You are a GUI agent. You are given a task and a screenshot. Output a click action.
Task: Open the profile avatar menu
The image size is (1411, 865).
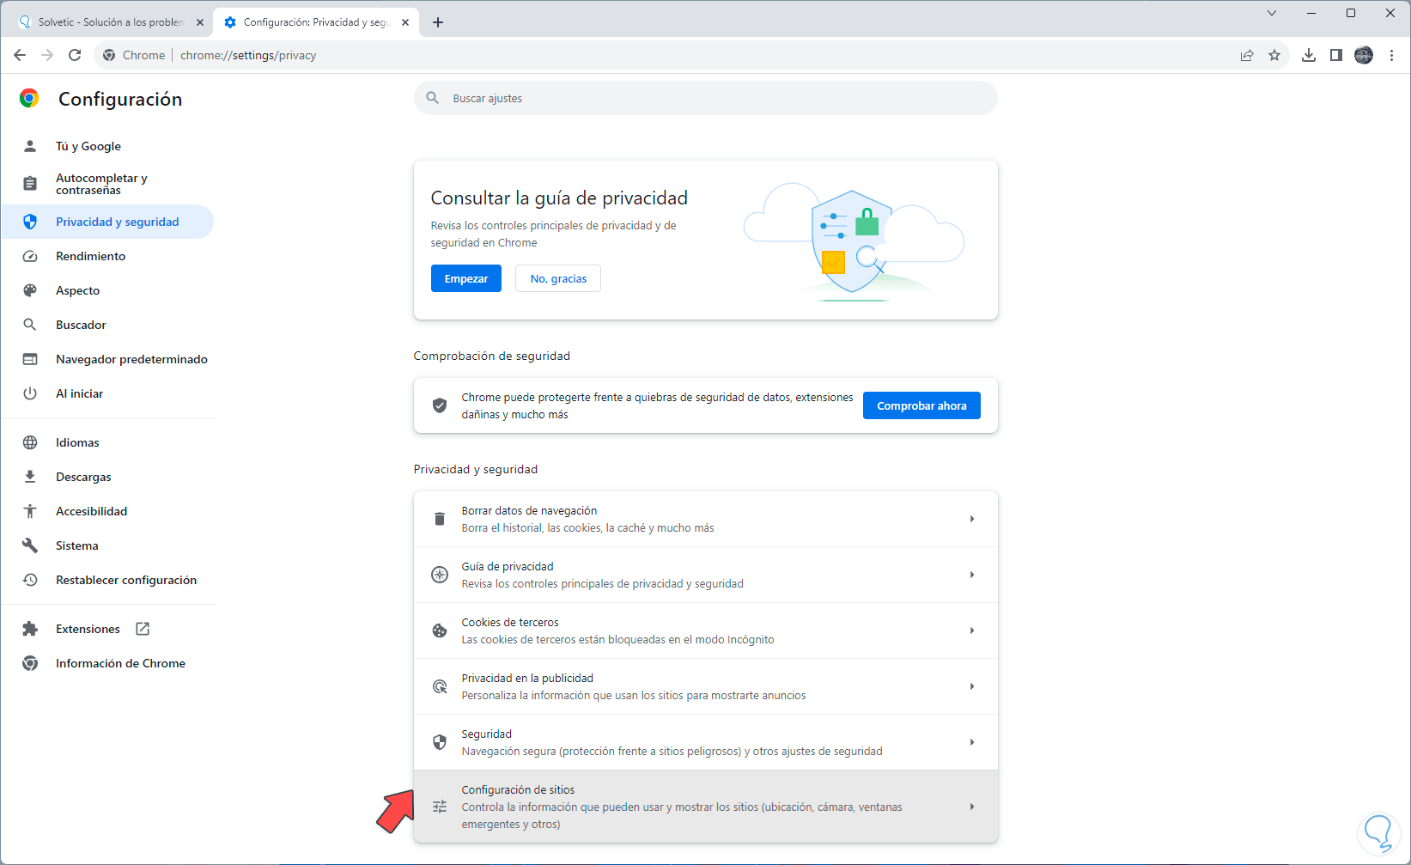click(1364, 55)
